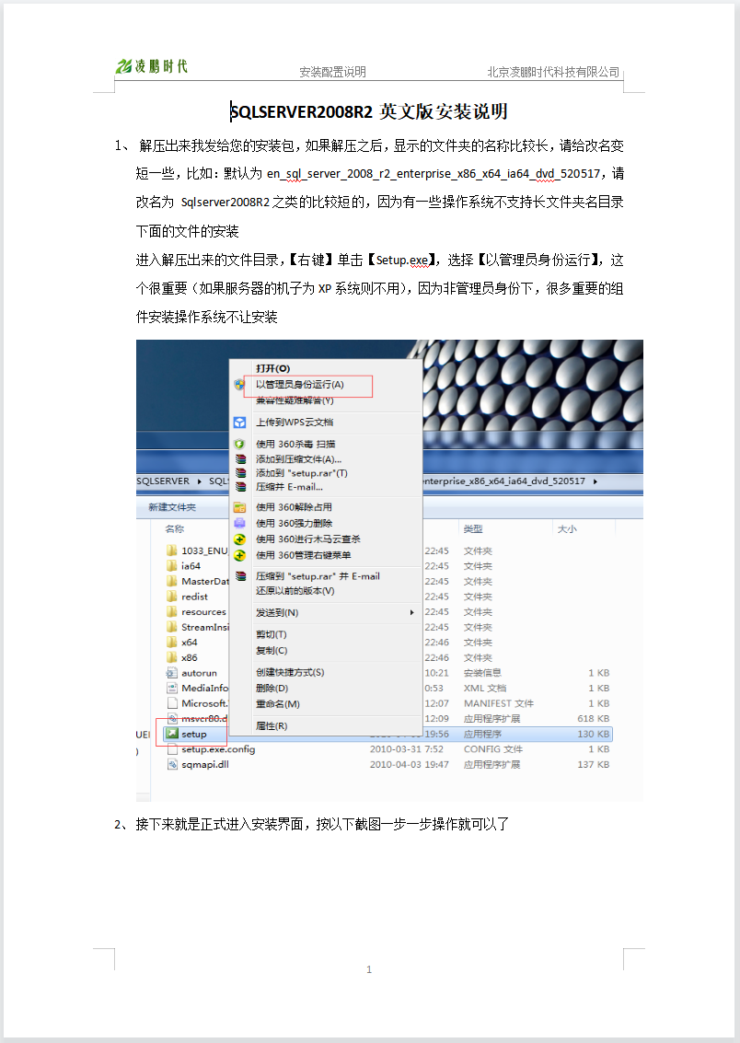Click the MANIFEST 文件 type cell
The height and width of the screenshot is (1043, 740).
[x=499, y=703]
